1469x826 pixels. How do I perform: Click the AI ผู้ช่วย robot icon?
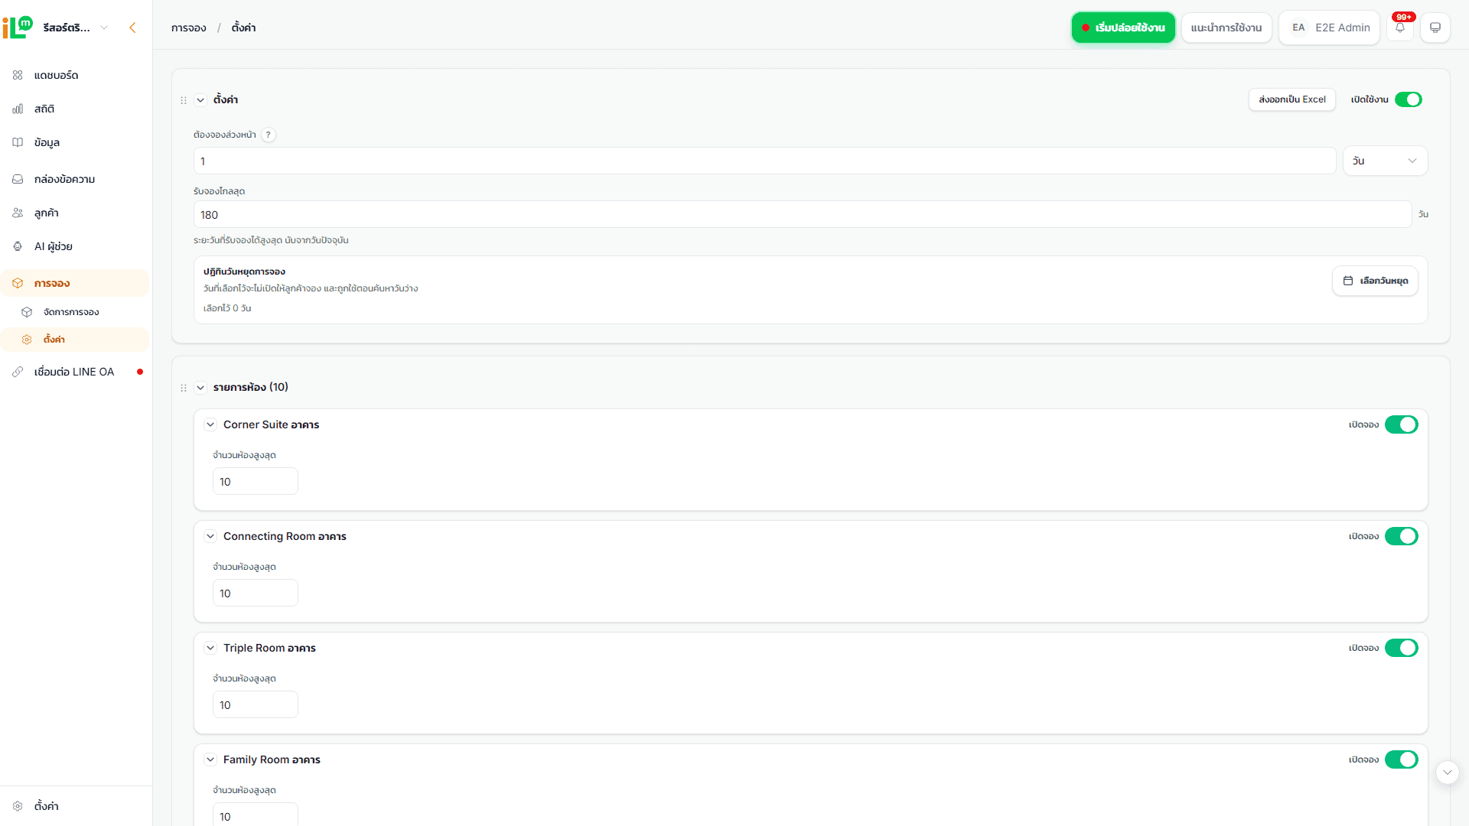click(18, 246)
